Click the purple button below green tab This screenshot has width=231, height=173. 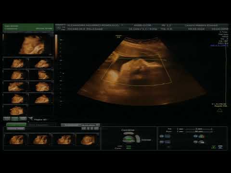point(16,128)
